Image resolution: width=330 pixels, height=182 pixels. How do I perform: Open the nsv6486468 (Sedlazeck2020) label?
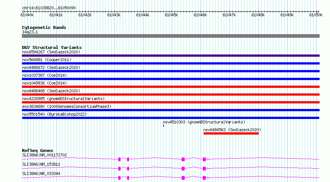pos(51,91)
